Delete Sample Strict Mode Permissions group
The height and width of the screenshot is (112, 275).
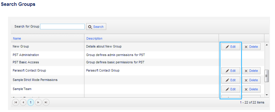251,80
